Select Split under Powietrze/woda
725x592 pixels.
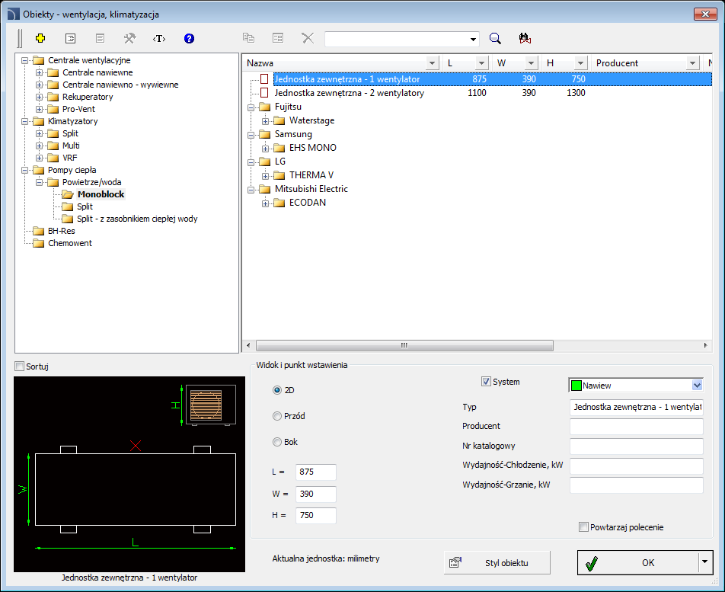(85, 206)
